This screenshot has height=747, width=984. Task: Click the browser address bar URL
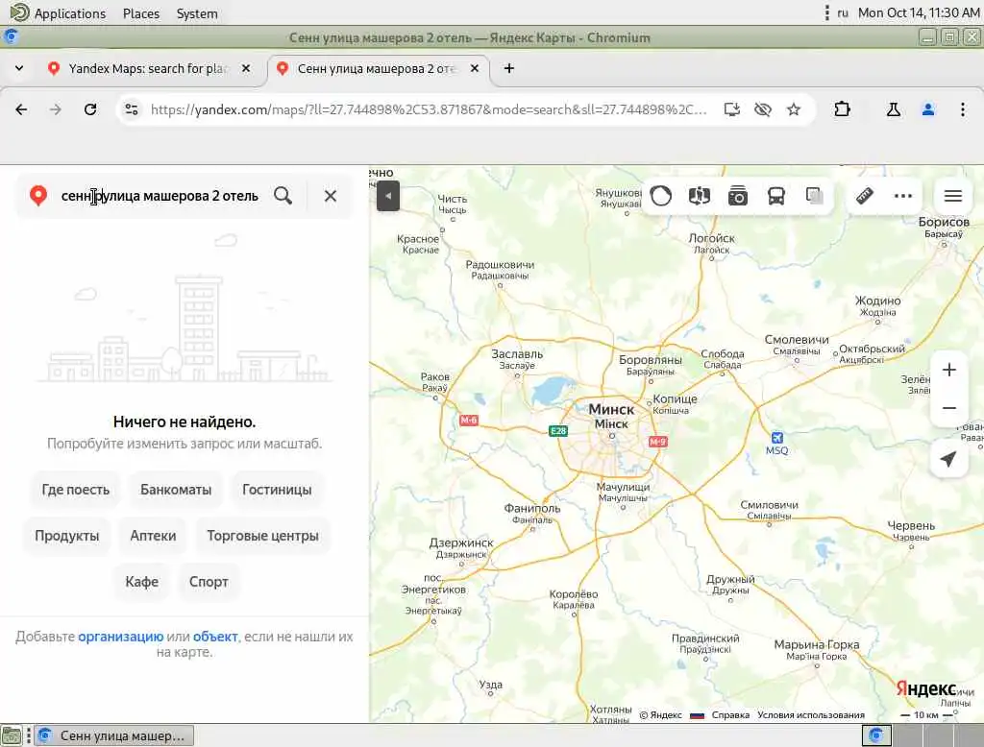430,109
